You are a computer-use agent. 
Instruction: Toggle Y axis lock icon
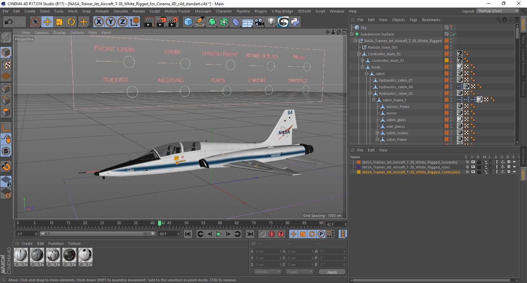(111, 22)
